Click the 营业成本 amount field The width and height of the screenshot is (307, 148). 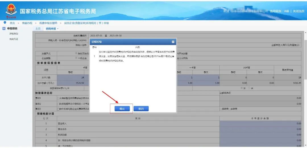[x=260, y=129]
